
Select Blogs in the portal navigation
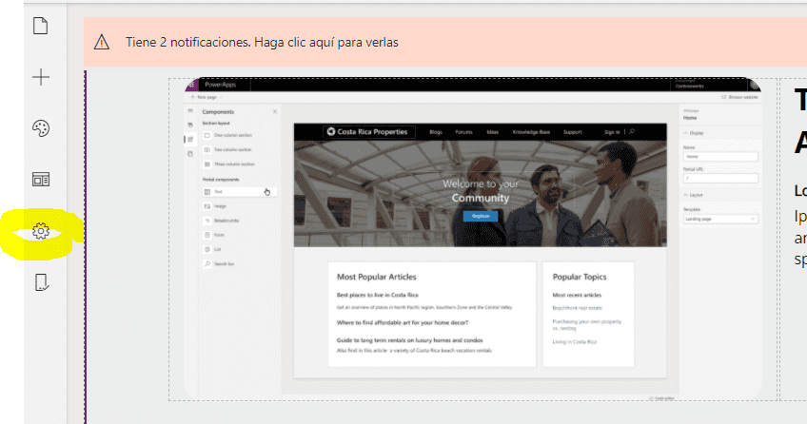pos(436,132)
